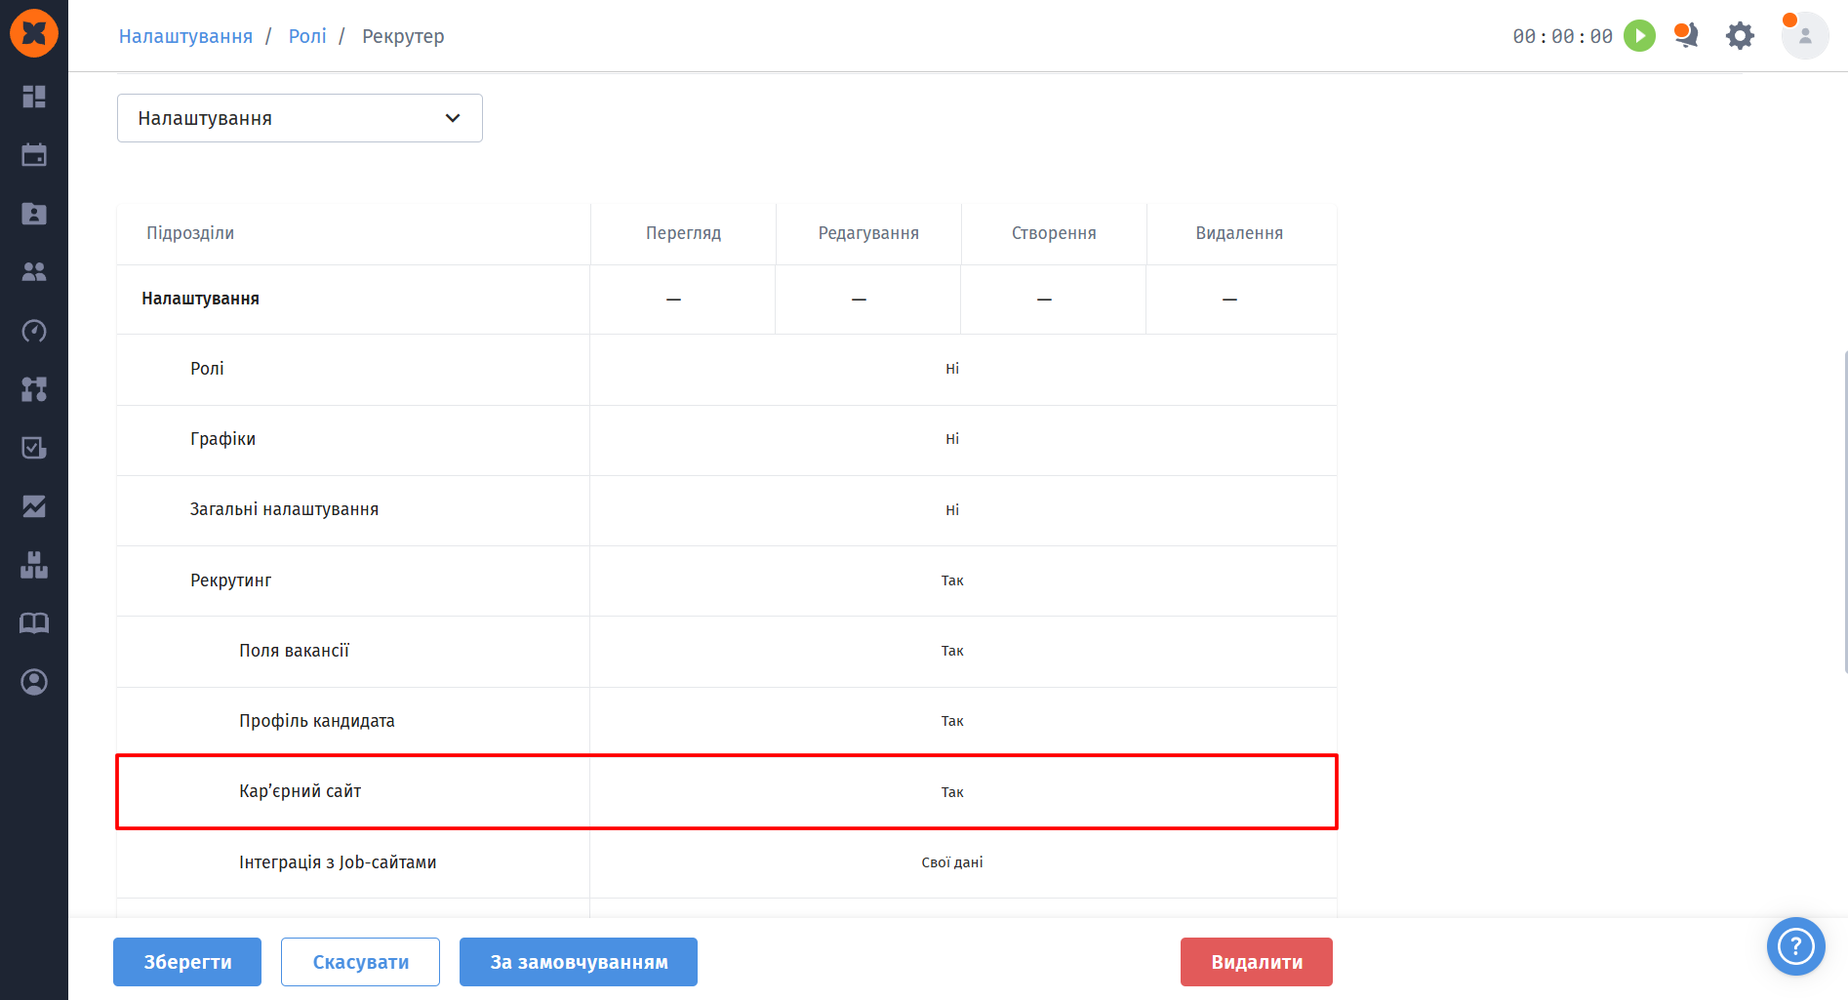This screenshot has width=1848, height=1000.
Task: Click the Видалити button
Action: point(1257,962)
